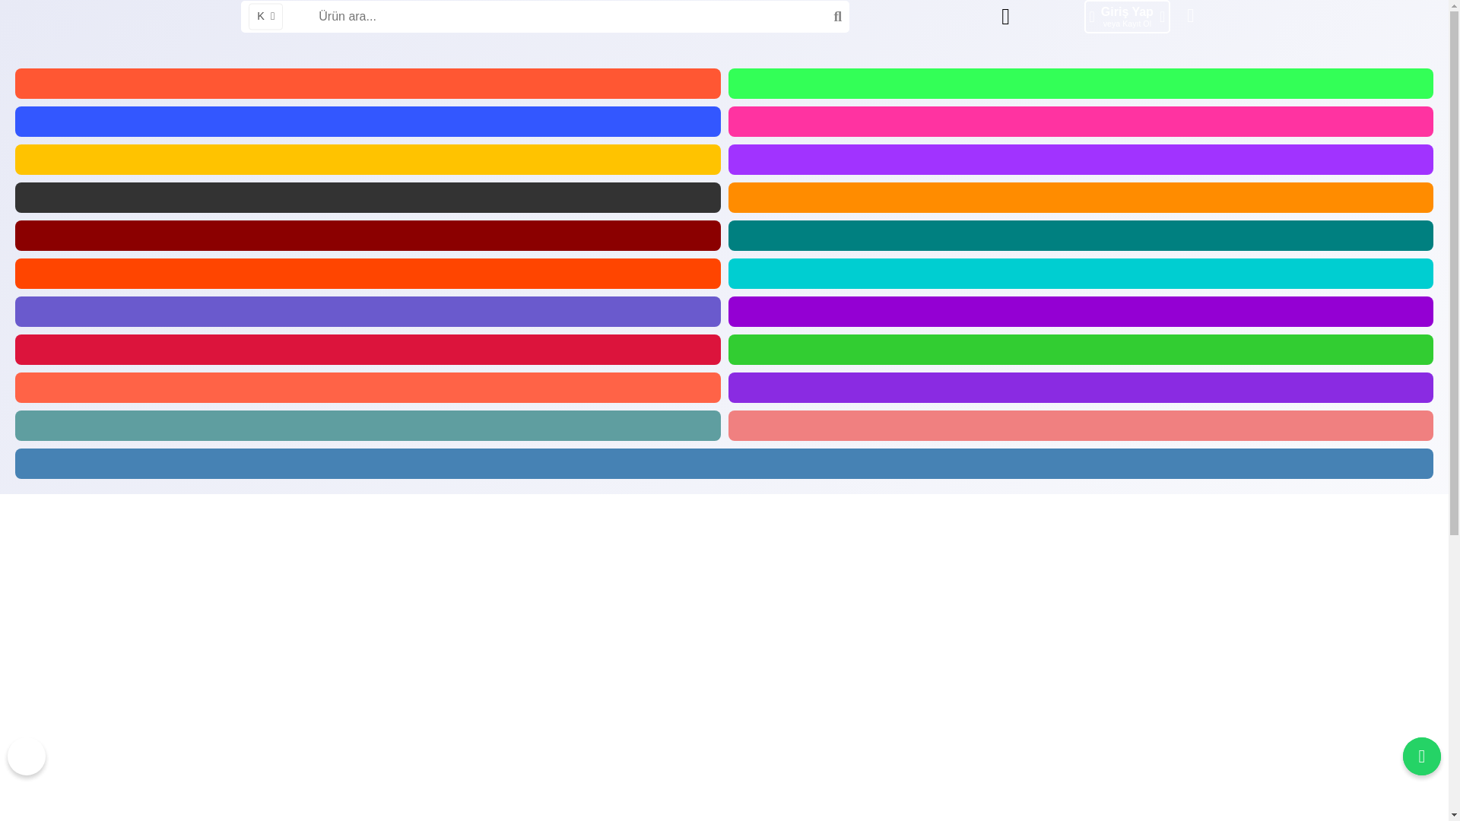Screen dimensions: 1460x821
Task: Select the bright green category bar
Action: click(x=1080, y=84)
